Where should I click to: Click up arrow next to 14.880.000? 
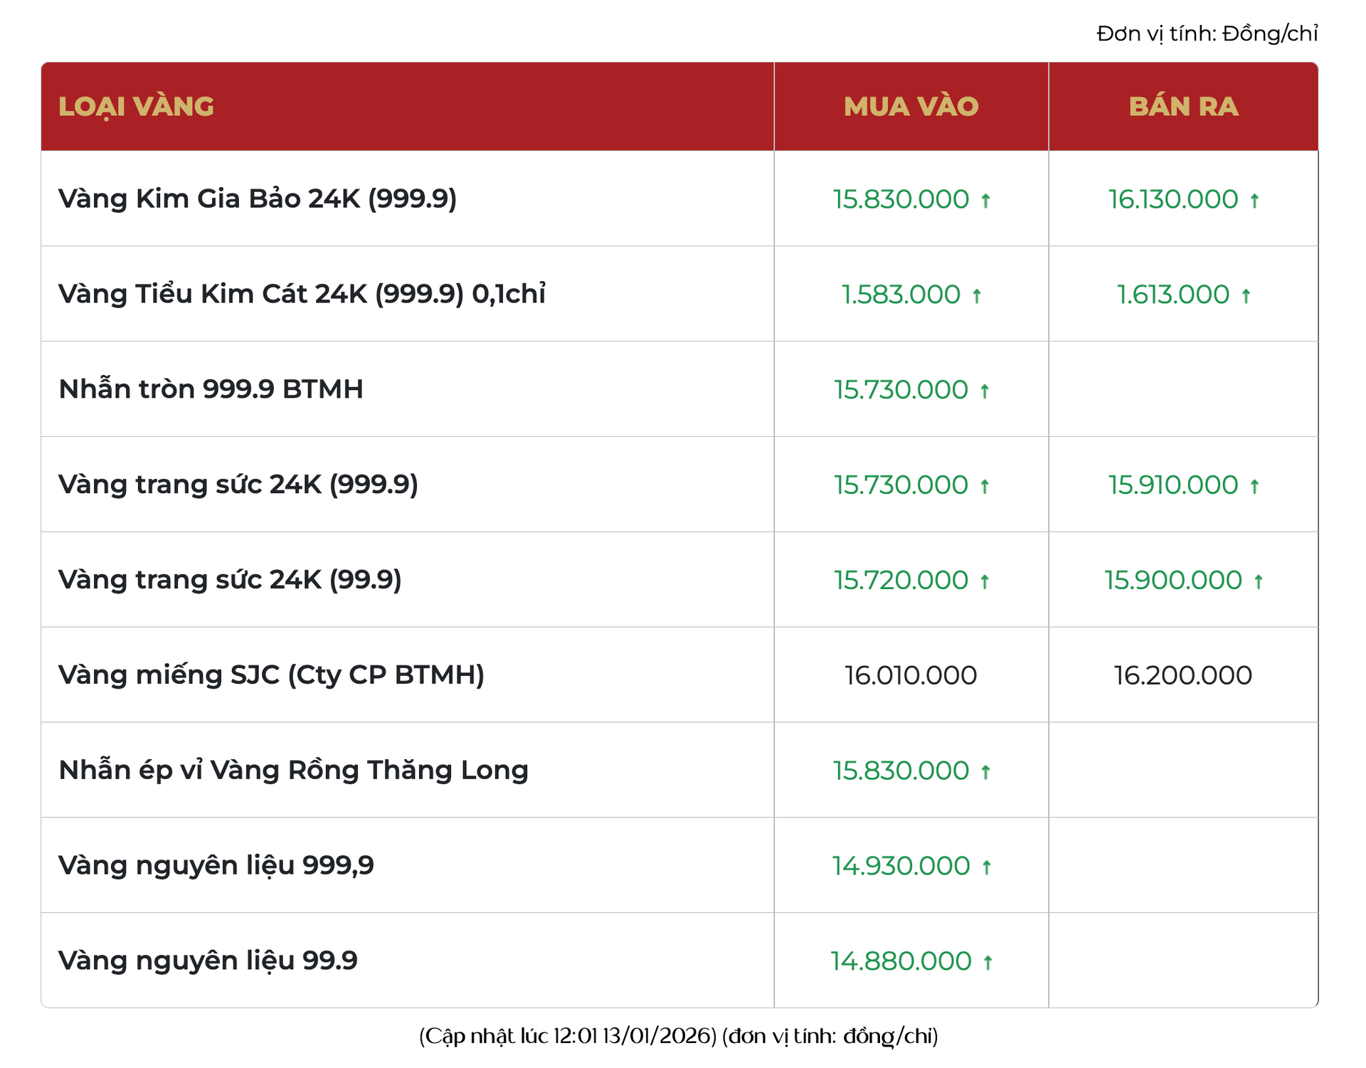(988, 963)
